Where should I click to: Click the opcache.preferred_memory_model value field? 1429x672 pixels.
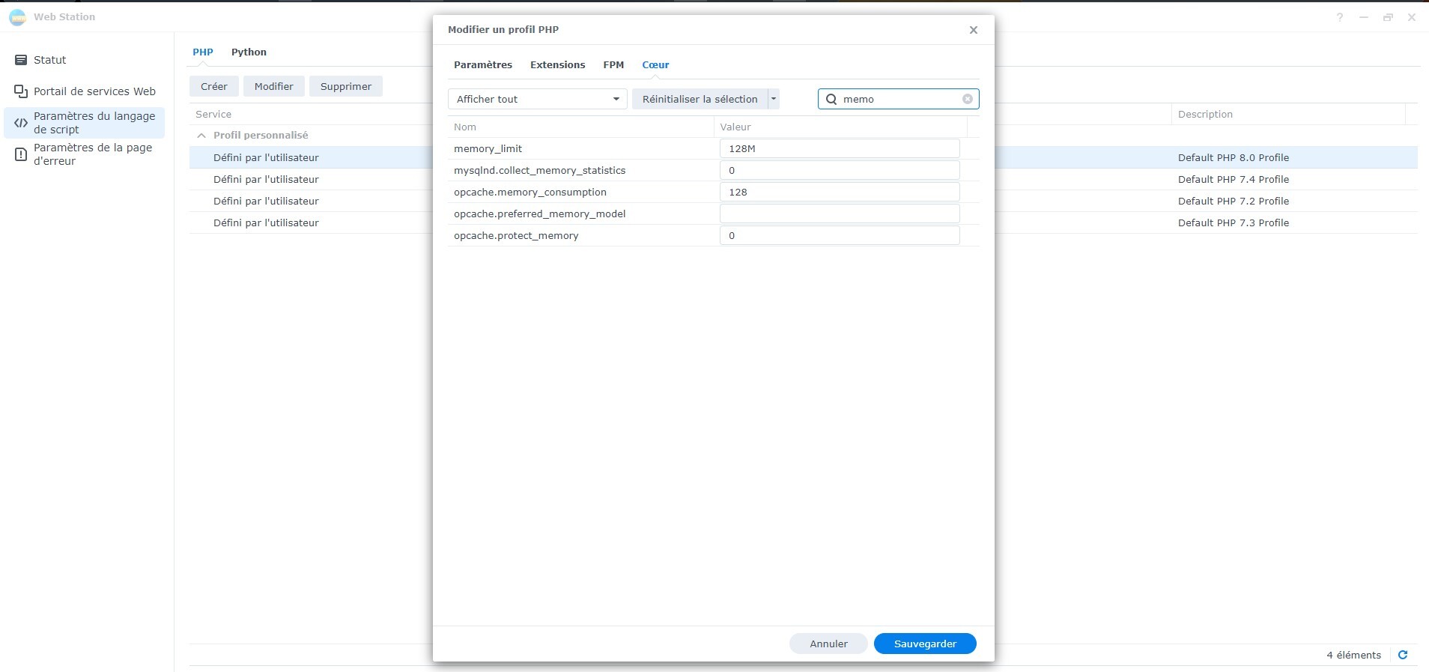tap(839, 214)
